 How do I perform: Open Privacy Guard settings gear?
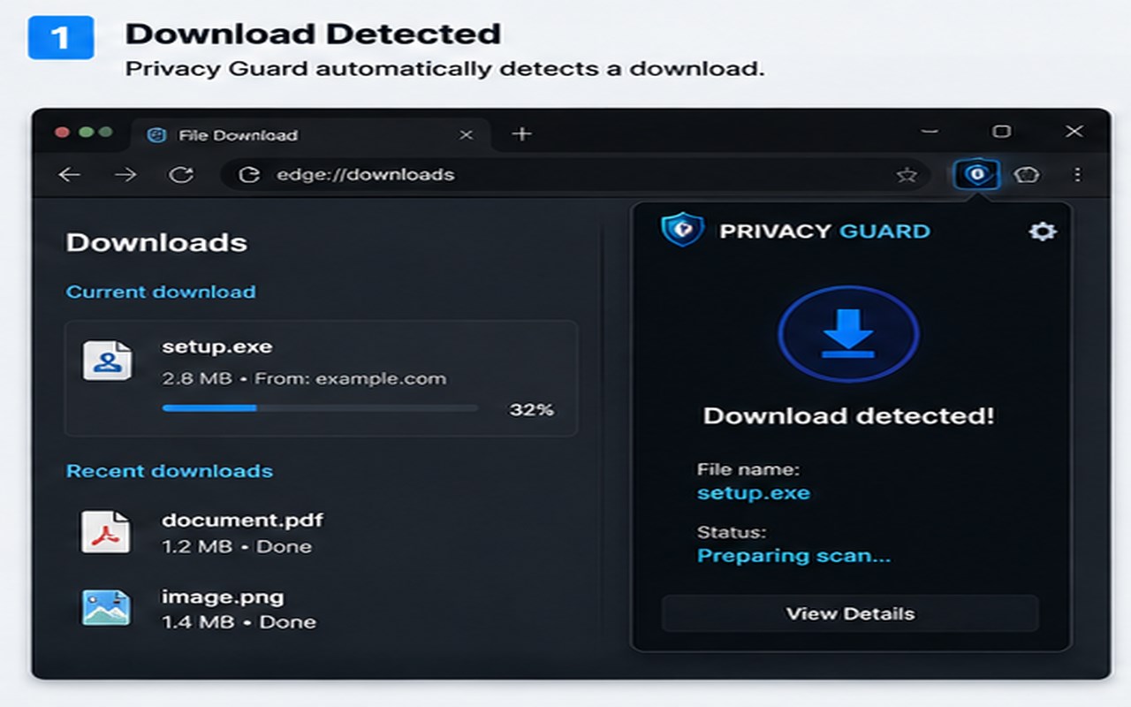tap(1043, 232)
